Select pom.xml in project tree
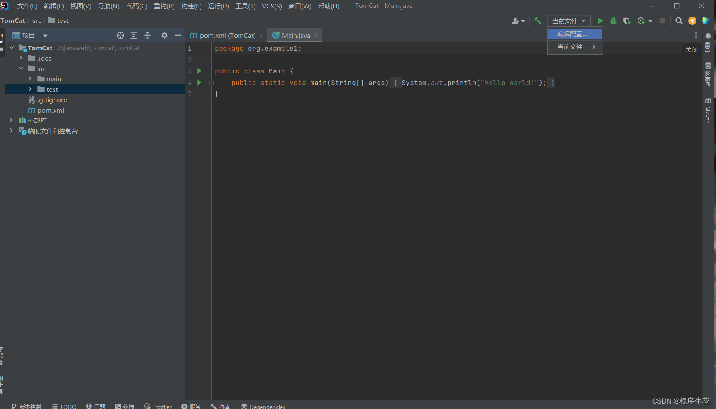Image resolution: width=716 pixels, height=409 pixels. click(x=46, y=110)
